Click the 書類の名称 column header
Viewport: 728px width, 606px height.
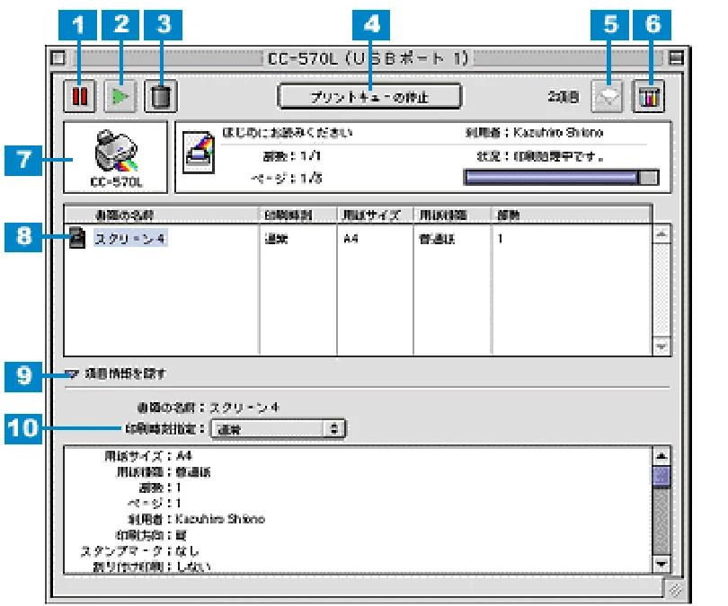point(161,215)
